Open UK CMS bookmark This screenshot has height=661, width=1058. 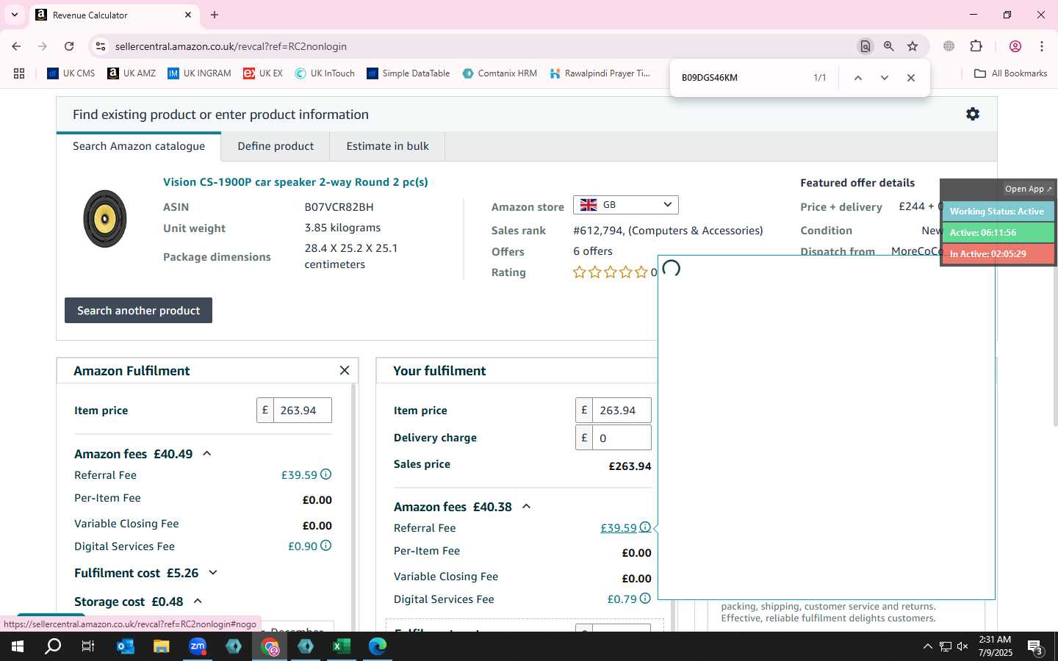click(71, 73)
